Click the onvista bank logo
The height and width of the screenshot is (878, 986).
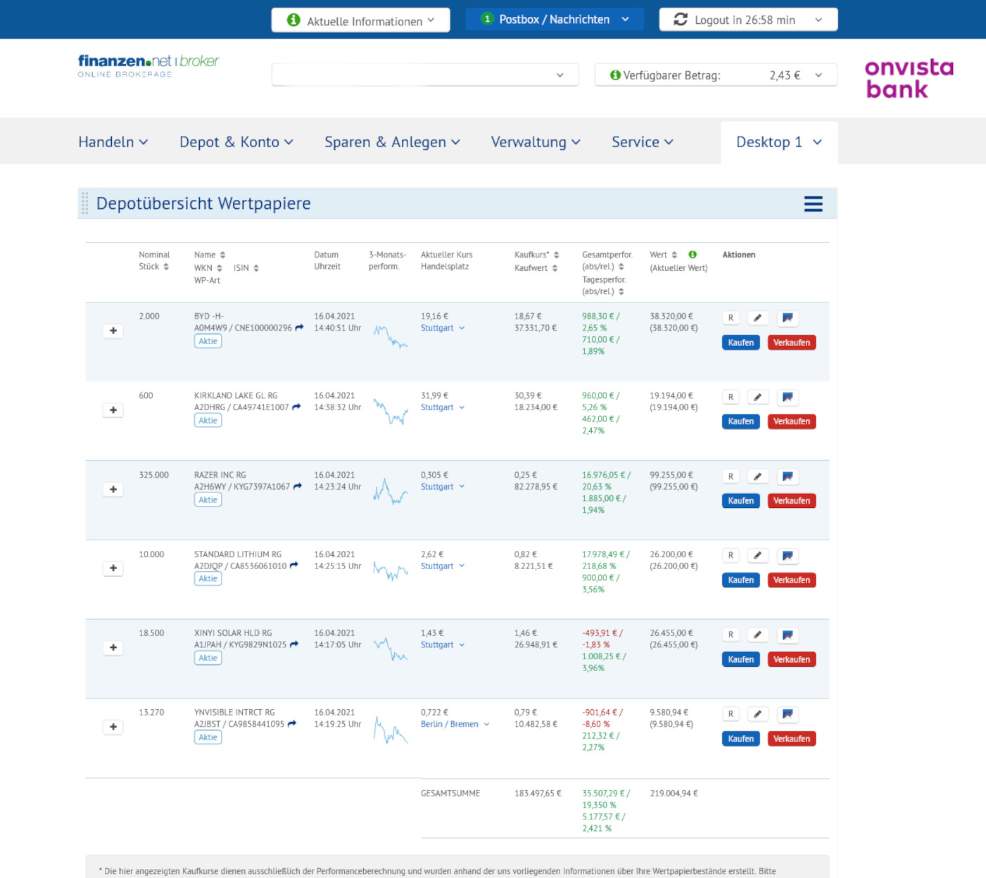(x=909, y=78)
